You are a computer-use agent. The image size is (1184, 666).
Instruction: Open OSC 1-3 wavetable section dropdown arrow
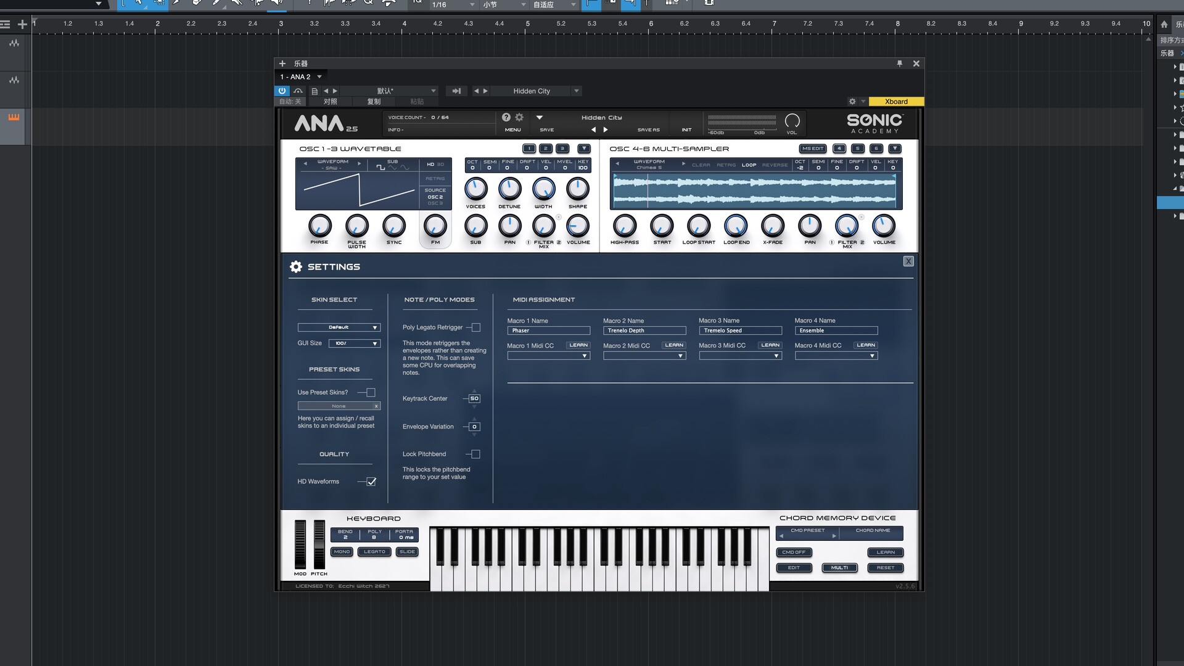(x=583, y=149)
